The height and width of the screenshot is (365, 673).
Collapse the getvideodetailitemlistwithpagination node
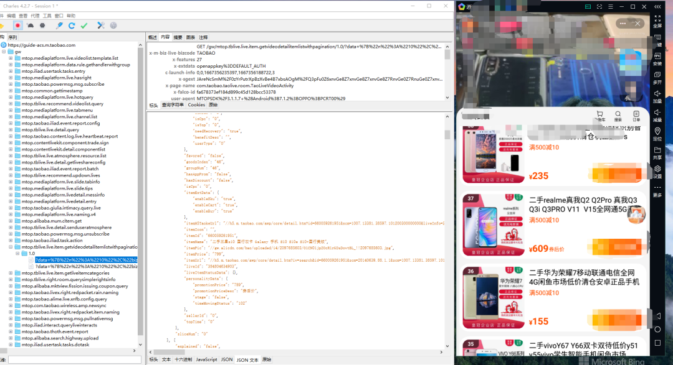tap(11, 247)
